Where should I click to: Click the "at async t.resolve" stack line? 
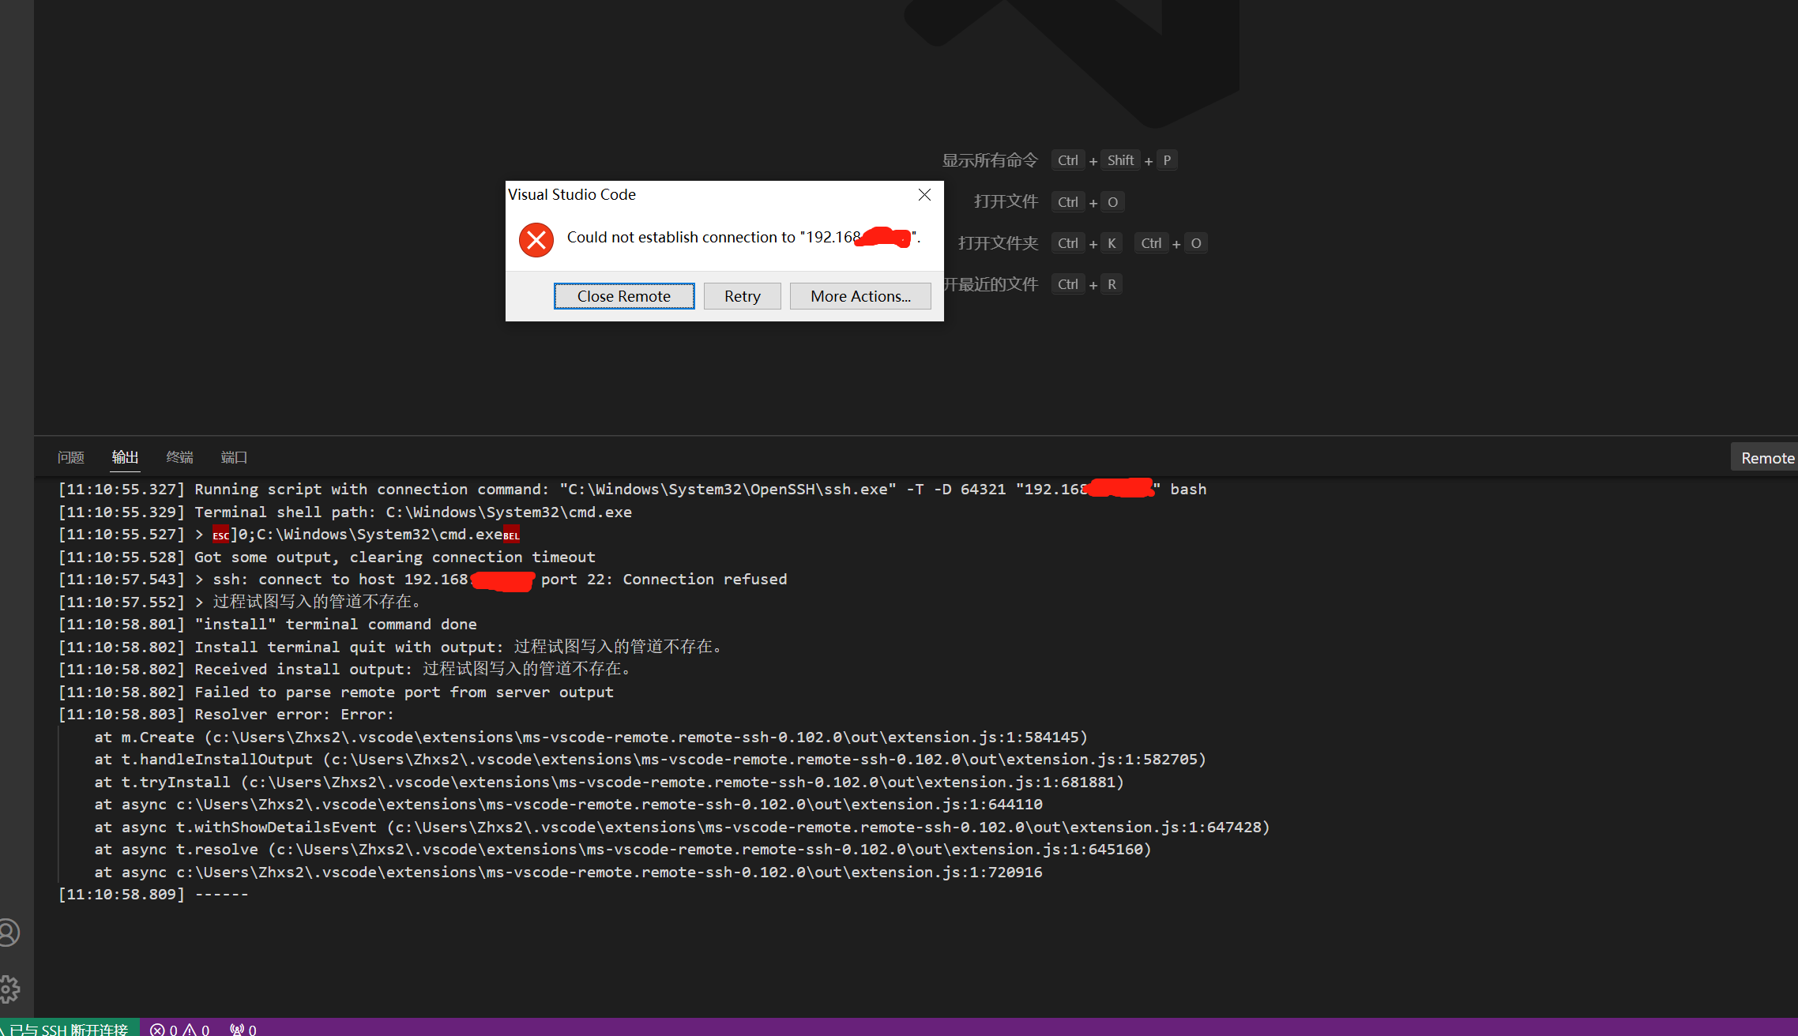coord(623,849)
